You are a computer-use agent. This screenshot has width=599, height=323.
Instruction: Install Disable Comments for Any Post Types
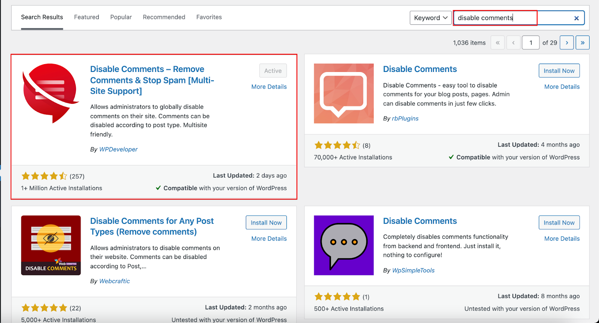point(266,223)
